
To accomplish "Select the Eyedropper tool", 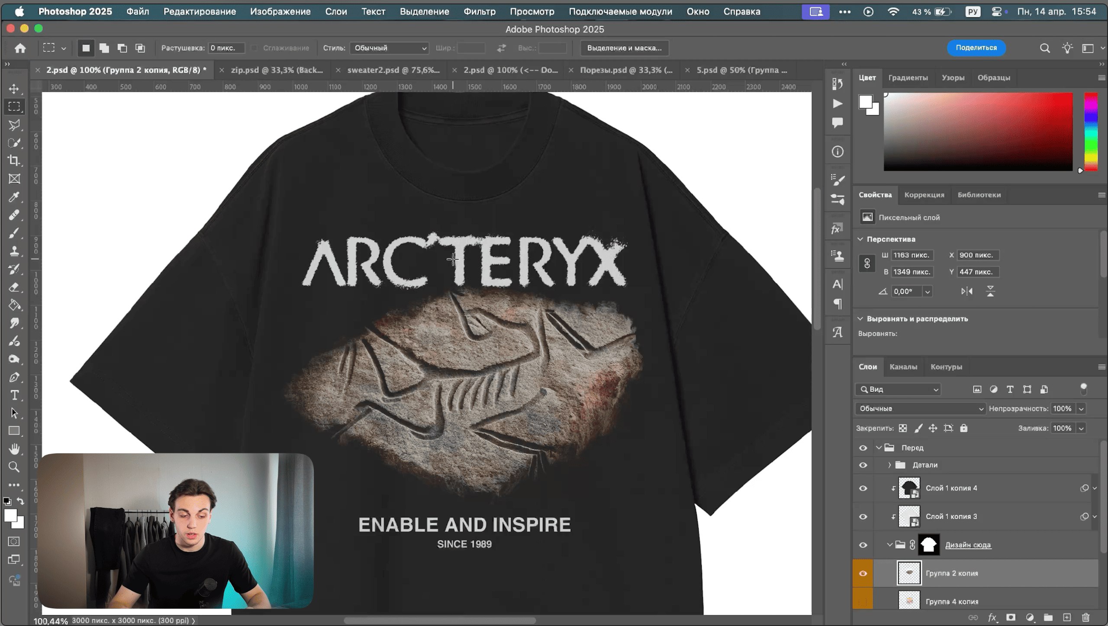I will click(14, 197).
